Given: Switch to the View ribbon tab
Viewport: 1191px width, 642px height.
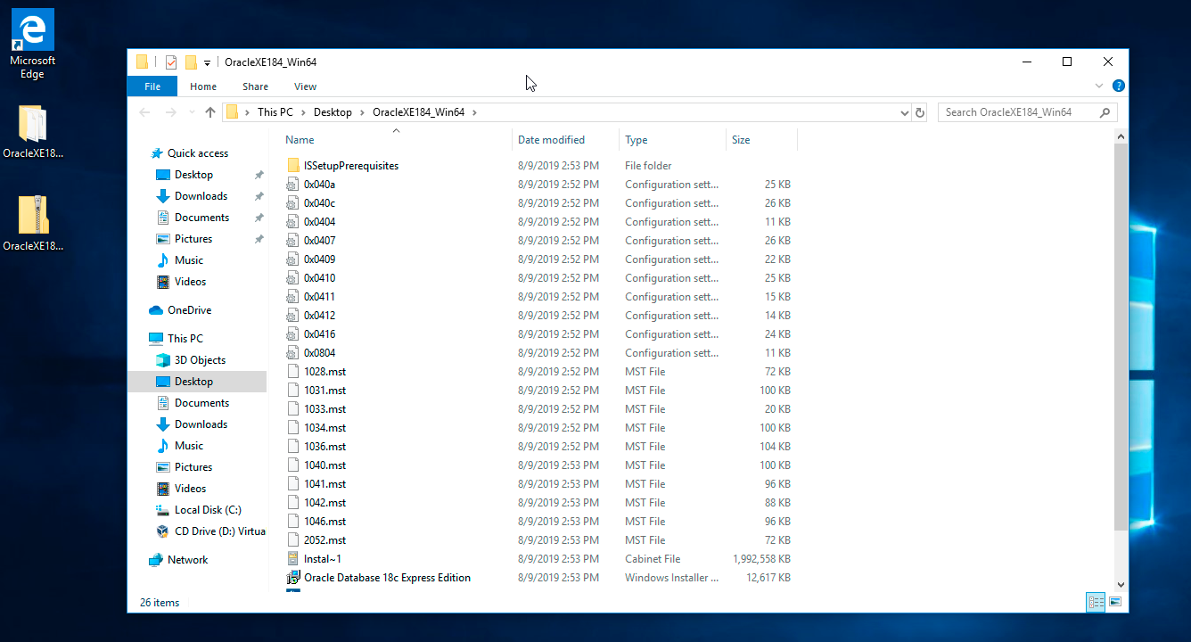Looking at the screenshot, I should pos(305,86).
